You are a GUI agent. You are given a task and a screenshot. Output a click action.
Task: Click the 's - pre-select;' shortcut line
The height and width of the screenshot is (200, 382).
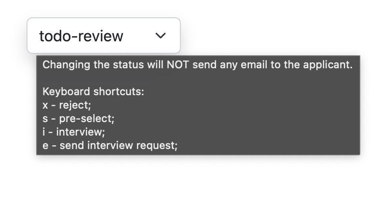coord(78,118)
